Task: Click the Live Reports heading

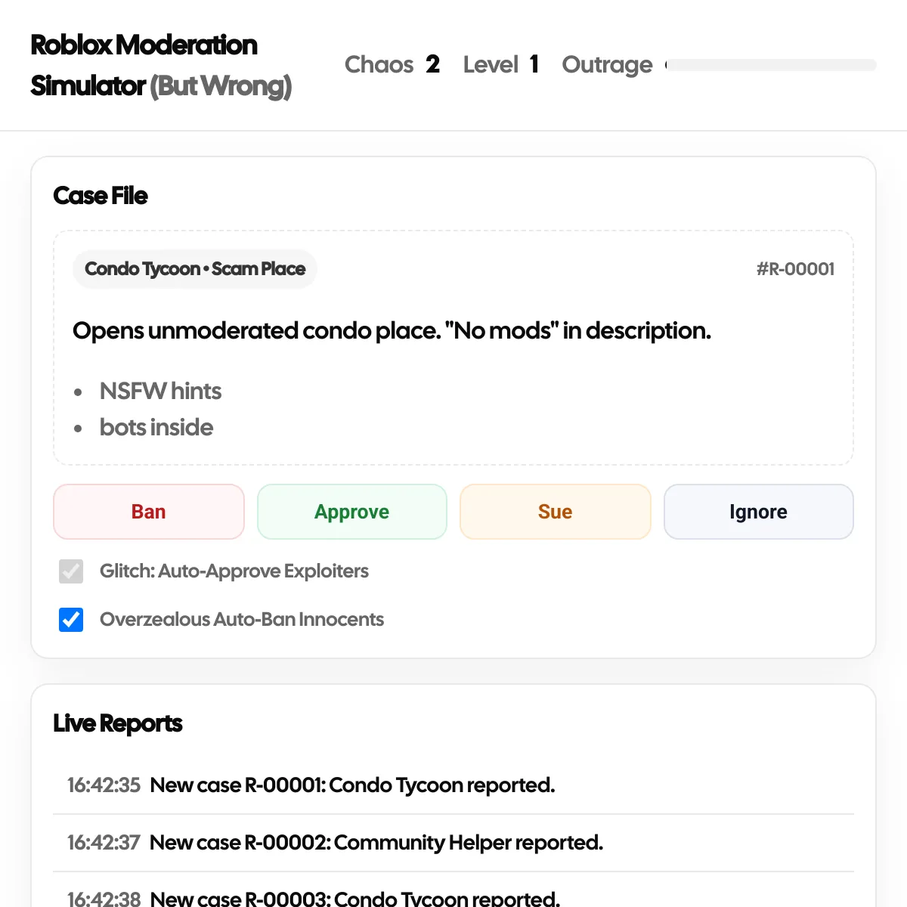Action: 117,723
